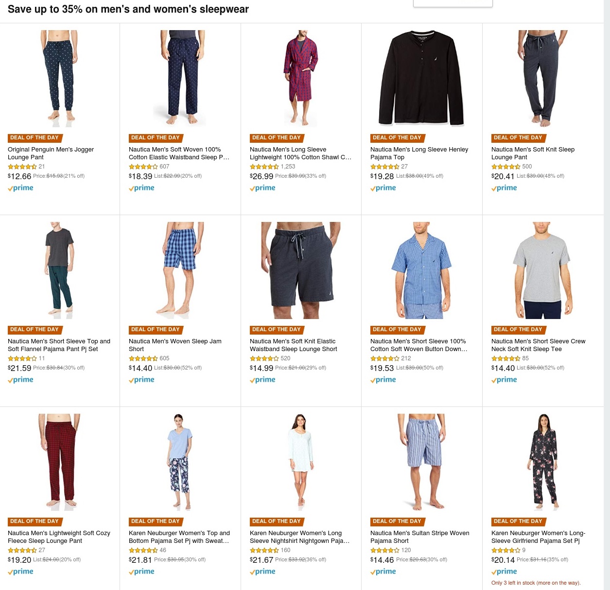Viewport: 610px width, 590px height.
Task: Click star rating of Nautica Soft Knit Sleep Lounge Pant
Action: [x=506, y=167]
